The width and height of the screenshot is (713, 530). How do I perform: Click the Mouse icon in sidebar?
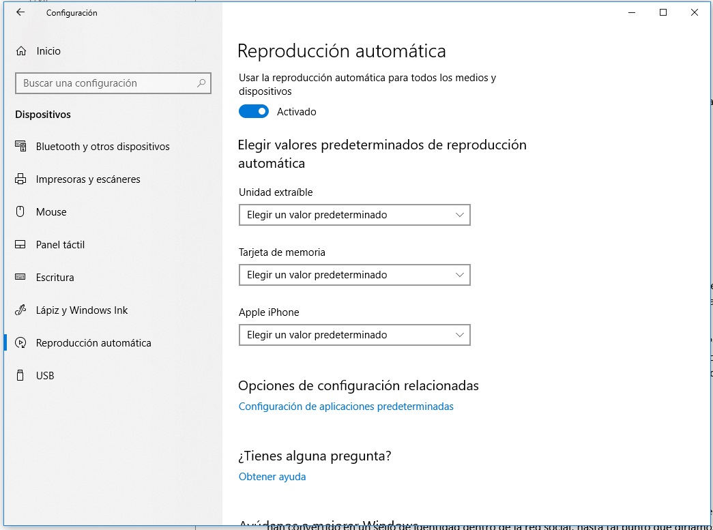pos(21,212)
